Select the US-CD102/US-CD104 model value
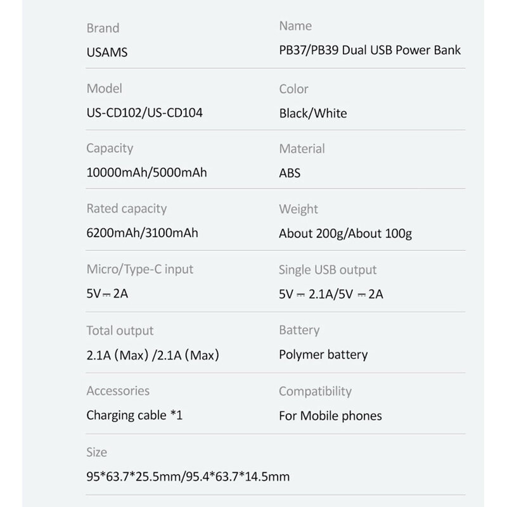This screenshot has width=507, height=507. (144, 113)
